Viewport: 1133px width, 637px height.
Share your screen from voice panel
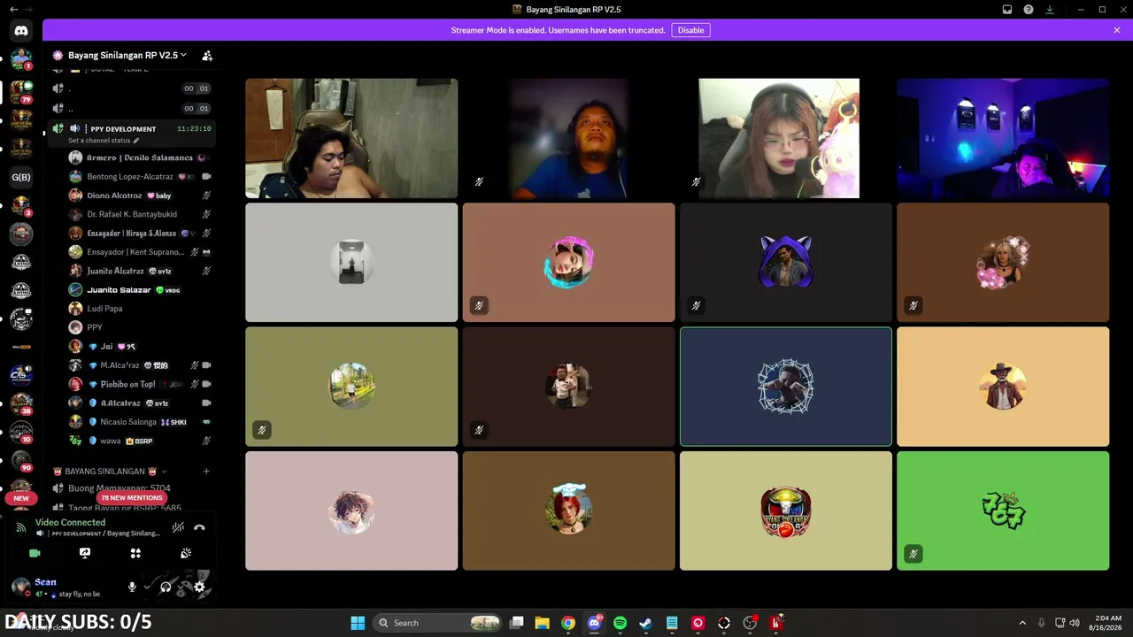pos(85,553)
